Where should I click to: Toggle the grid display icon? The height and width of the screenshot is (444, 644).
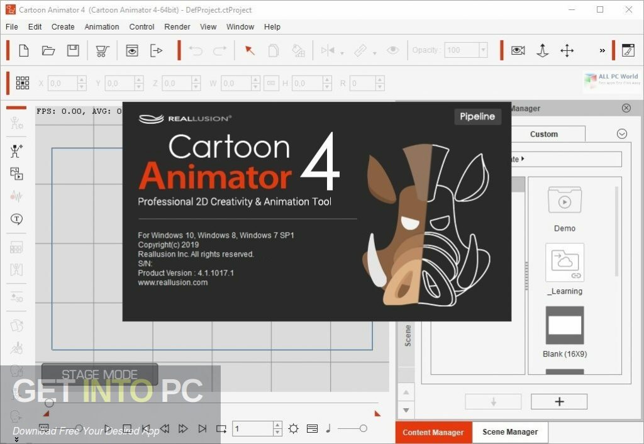[23, 83]
